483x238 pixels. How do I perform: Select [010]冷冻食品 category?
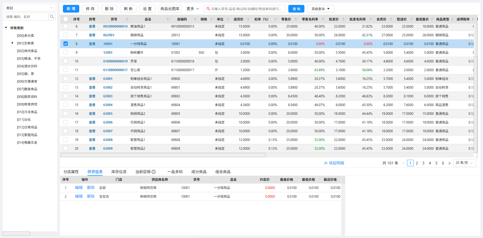pyautogui.click(x=27, y=112)
